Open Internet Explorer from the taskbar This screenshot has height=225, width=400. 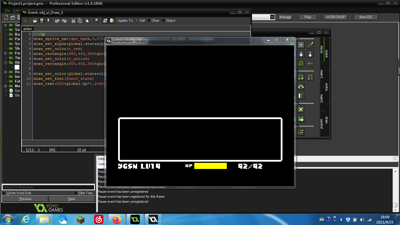[27, 219]
